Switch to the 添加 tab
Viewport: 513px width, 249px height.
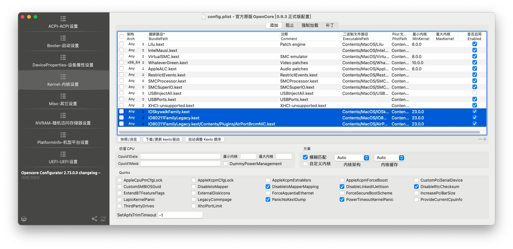pyautogui.click(x=274, y=25)
